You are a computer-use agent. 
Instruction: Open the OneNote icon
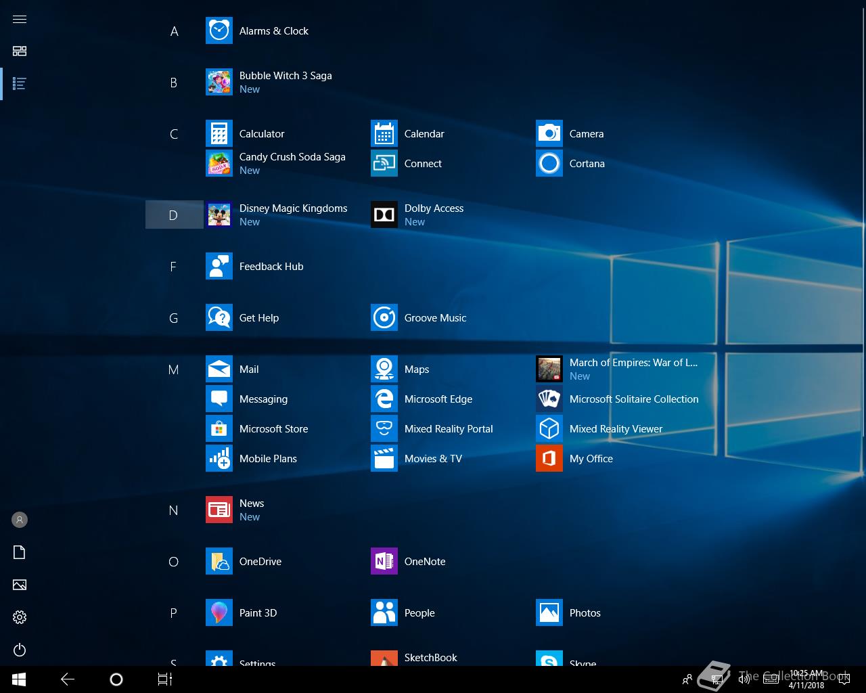point(384,562)
